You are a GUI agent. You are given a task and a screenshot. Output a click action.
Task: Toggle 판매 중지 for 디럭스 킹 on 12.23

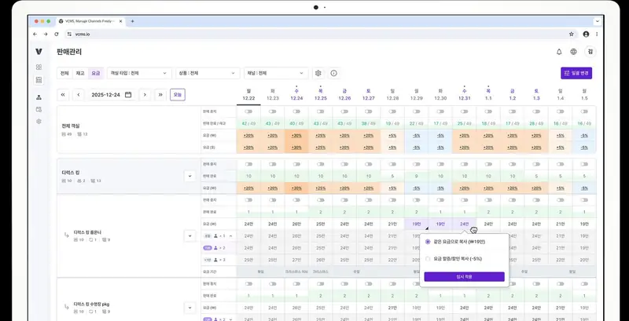(273, 165)
